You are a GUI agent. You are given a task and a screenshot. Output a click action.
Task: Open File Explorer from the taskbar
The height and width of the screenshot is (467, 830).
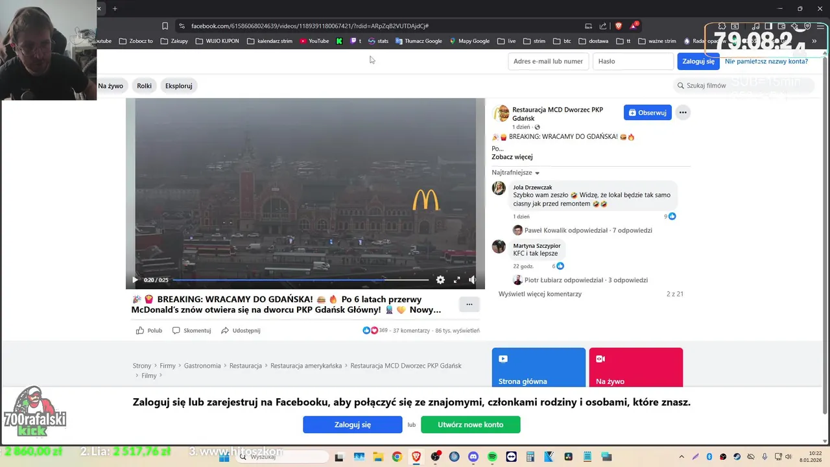[x=378, y=457]
